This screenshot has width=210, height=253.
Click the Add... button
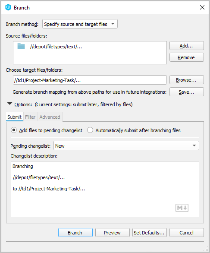tap(186, 46)
